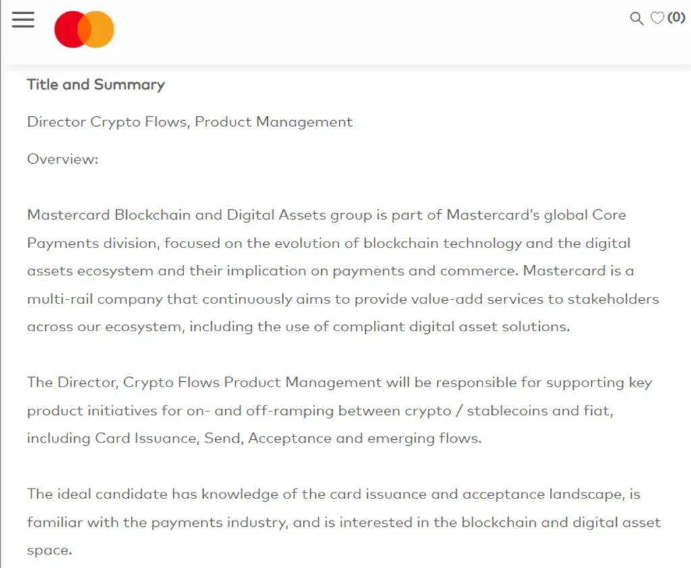The width and height of the screenshot is (691, 568).
Task: Click the line starting "assets ecosystem and their implication"
Action: (331, 271)
